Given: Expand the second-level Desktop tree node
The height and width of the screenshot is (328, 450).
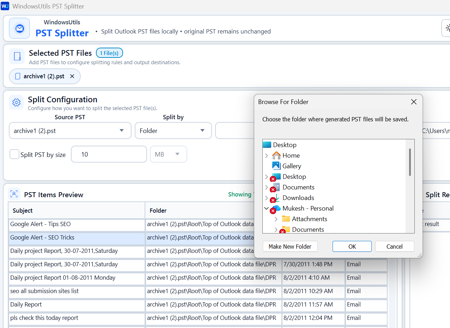Looking at the screenshot, I should (267, 177).
